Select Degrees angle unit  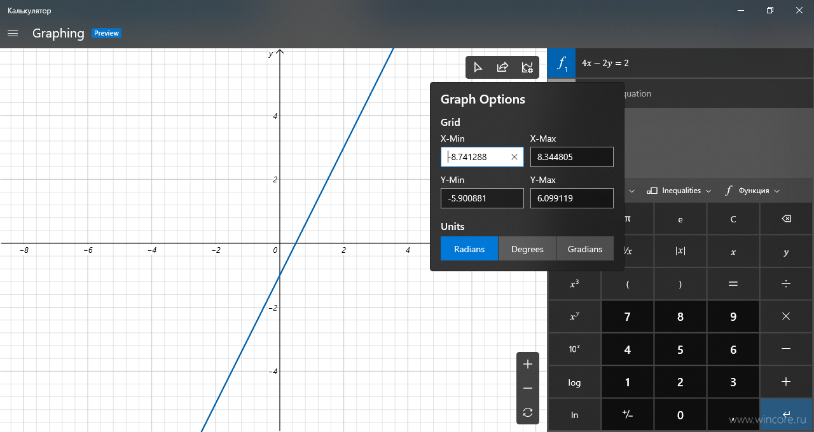[527, 248]
